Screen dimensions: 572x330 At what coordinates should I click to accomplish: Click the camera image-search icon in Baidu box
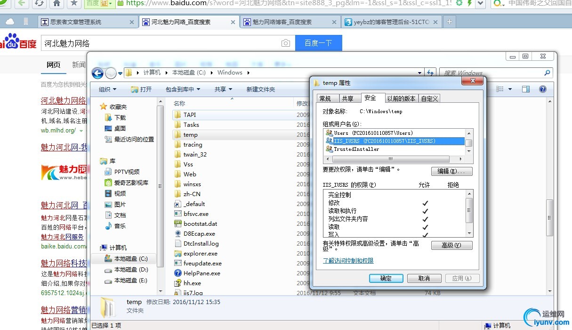pos(286,43)
